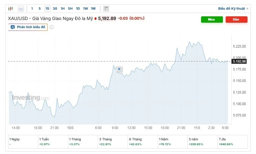Click the Investing.com watermark logo
Screen dimensions: 256x154
point(30,98)
